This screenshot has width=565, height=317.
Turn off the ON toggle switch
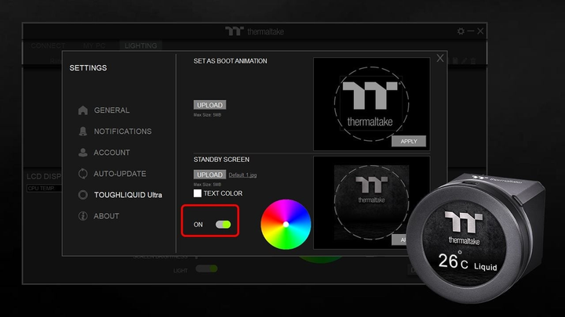pyautogui.click(x=223, y=225)
